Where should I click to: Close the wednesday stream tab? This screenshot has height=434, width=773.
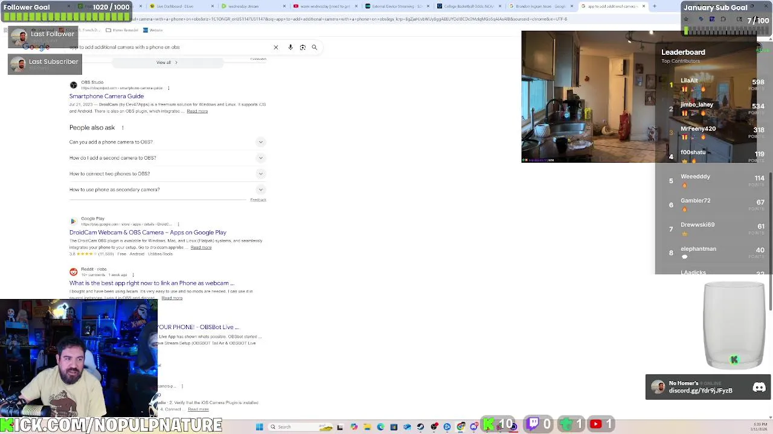(x=284, y=6)
